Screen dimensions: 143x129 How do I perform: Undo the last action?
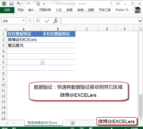(19, 4)
